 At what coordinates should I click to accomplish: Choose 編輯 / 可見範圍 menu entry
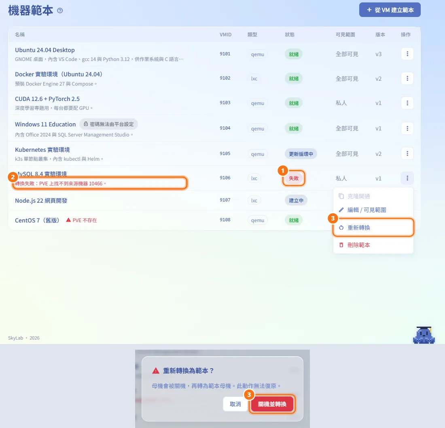[x=373, y=210]
